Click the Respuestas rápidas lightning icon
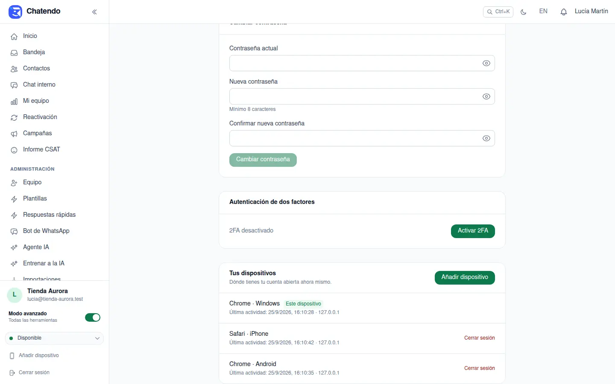615x384 pixels. pyautogui.click(x=14, y=215)
